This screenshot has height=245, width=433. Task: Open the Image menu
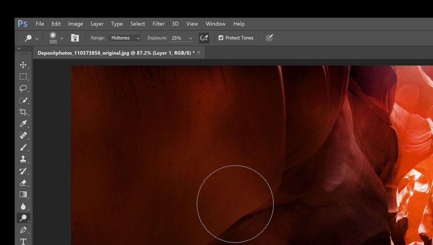[75, 24]
